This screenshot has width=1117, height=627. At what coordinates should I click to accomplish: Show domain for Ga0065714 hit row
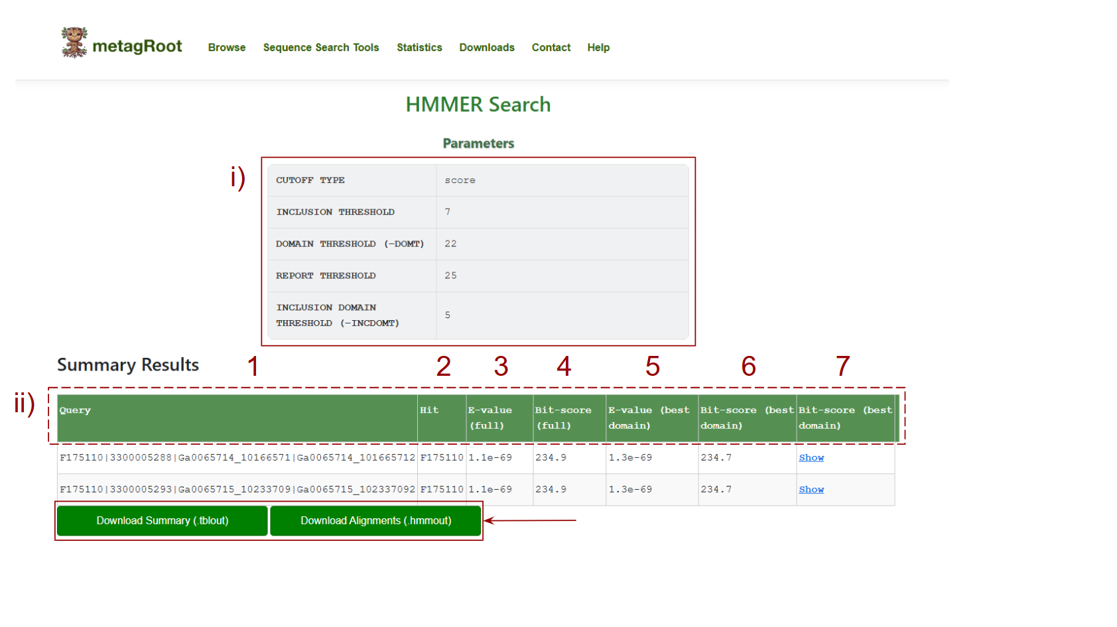pos(811,458)
